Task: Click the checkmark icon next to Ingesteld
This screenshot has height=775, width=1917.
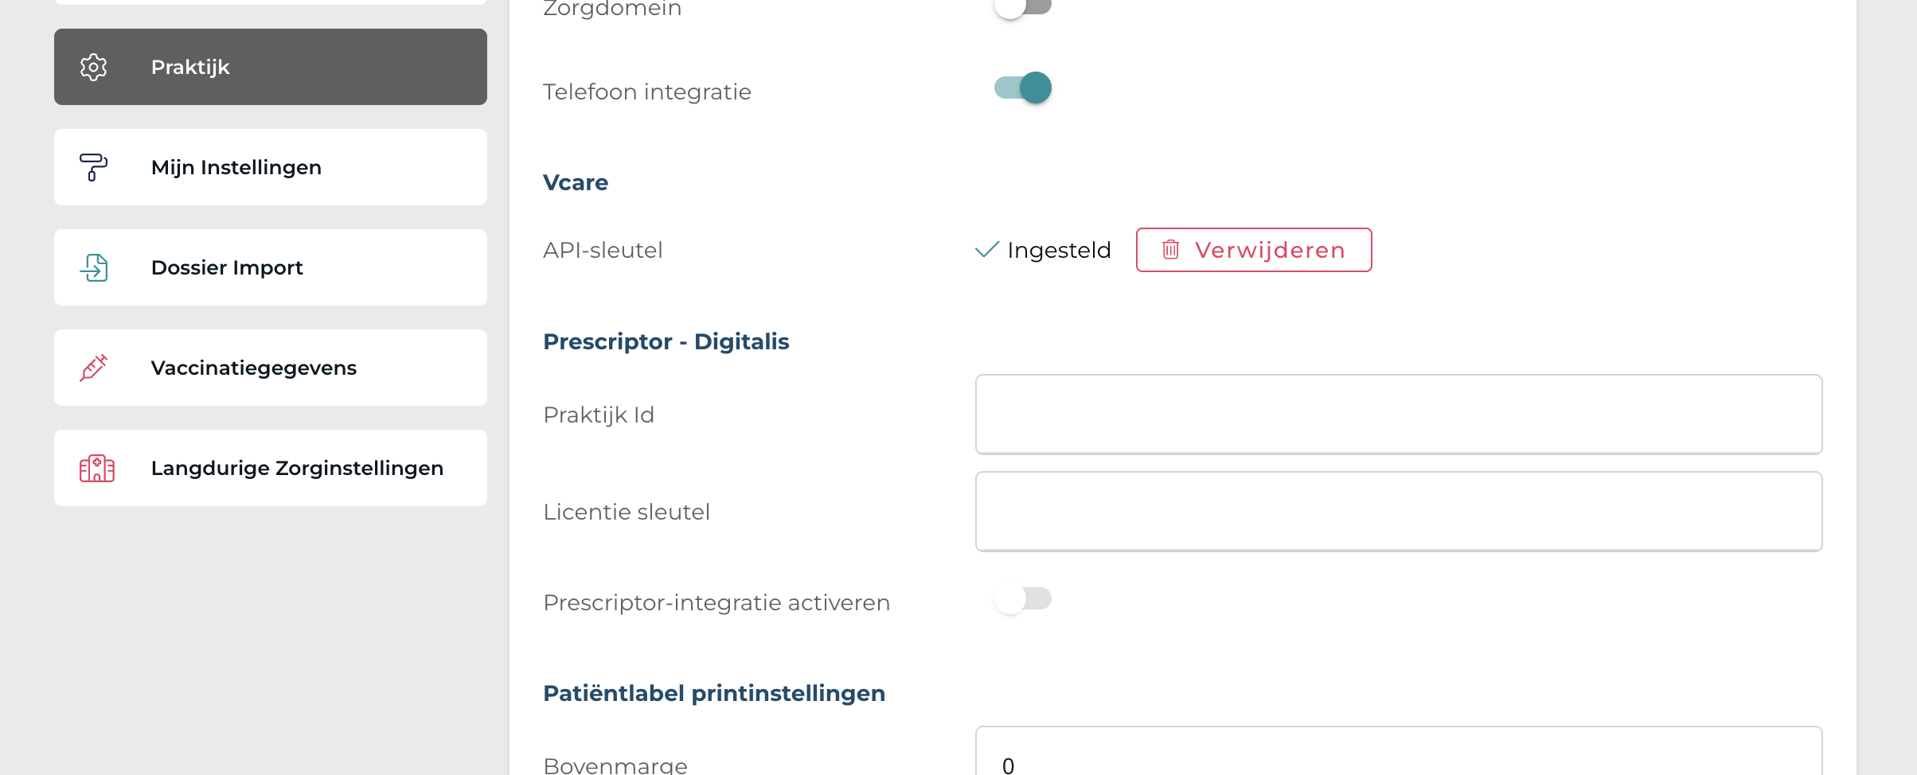Action: pyautogui.click(x=986, y=250)
